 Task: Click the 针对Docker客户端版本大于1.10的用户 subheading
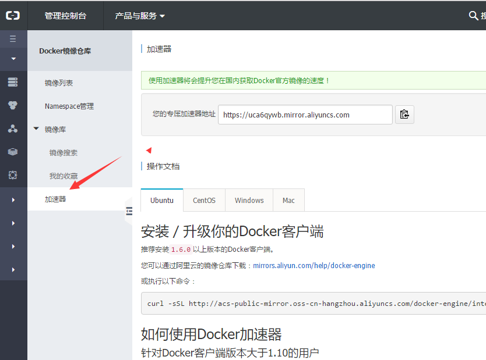(x=230, y=353)
